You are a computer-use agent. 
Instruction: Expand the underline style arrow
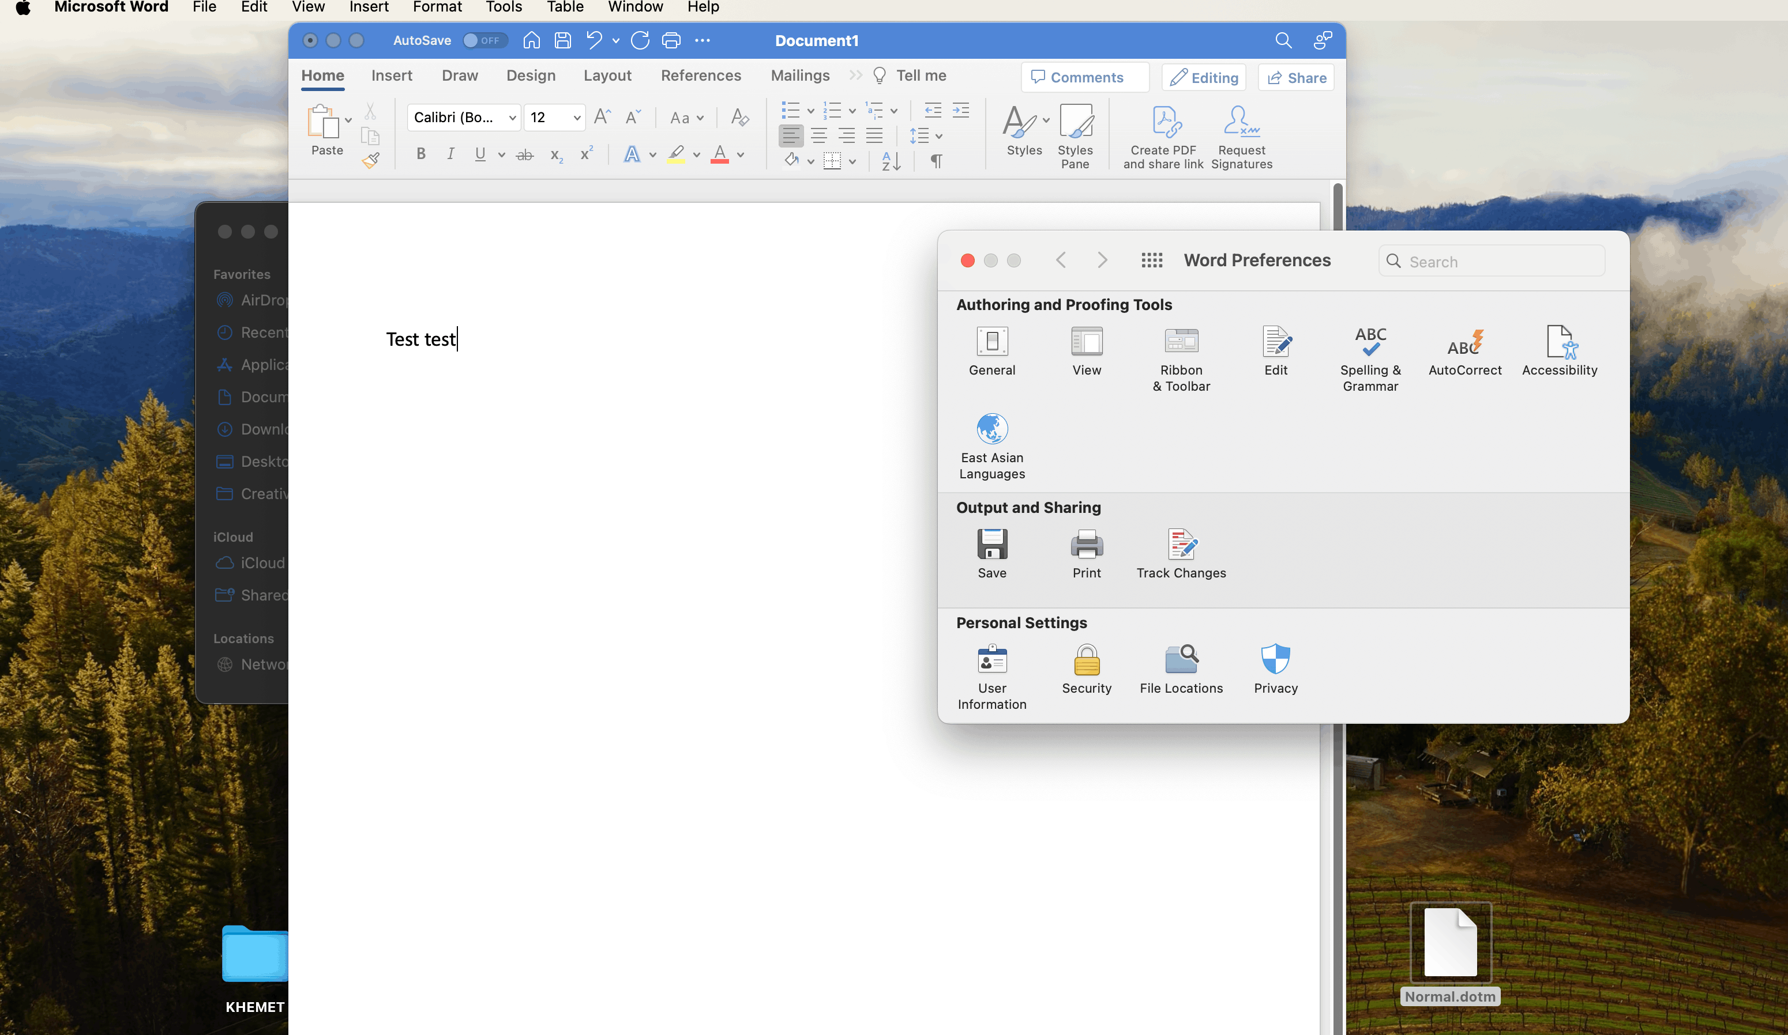pos(501,154)
